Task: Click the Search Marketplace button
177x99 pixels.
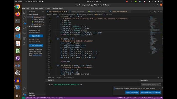Action: click(x=132, y=92)
